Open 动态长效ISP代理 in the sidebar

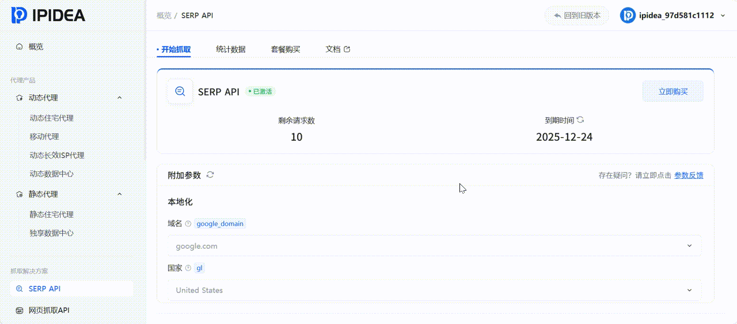(x=57, y=155)
